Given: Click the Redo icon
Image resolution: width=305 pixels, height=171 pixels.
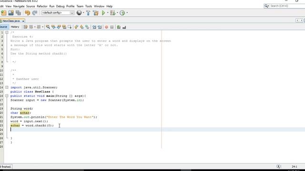Looking at the screenshot, I should [x=35, y=13].
